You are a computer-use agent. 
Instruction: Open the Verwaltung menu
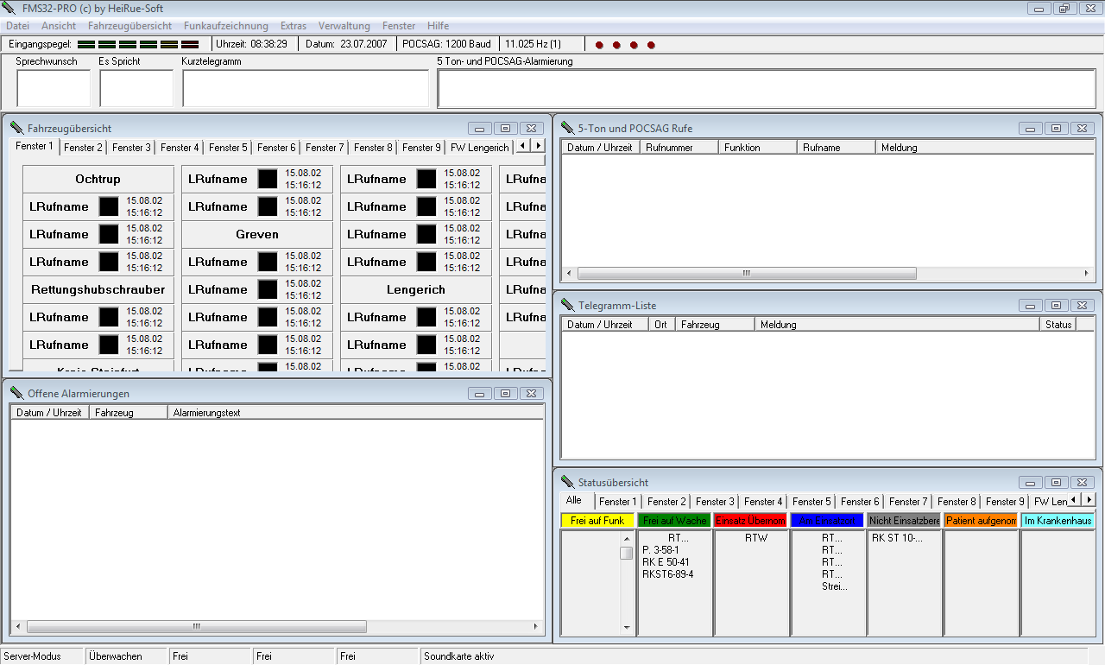click(344, 26)
